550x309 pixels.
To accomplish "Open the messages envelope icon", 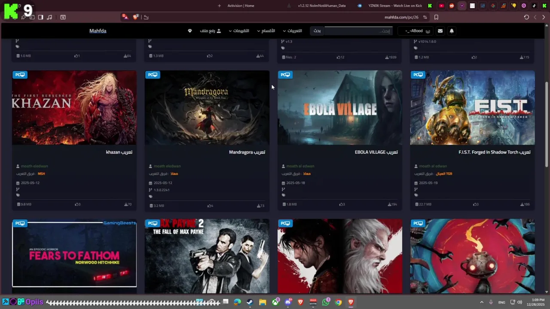I will (440, 31).
